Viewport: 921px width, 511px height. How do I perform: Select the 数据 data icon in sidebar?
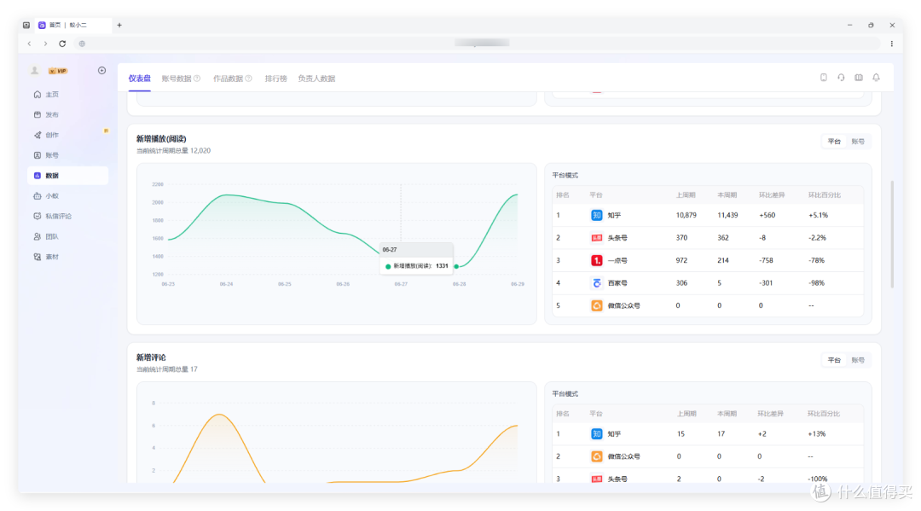tap(38, 176)
